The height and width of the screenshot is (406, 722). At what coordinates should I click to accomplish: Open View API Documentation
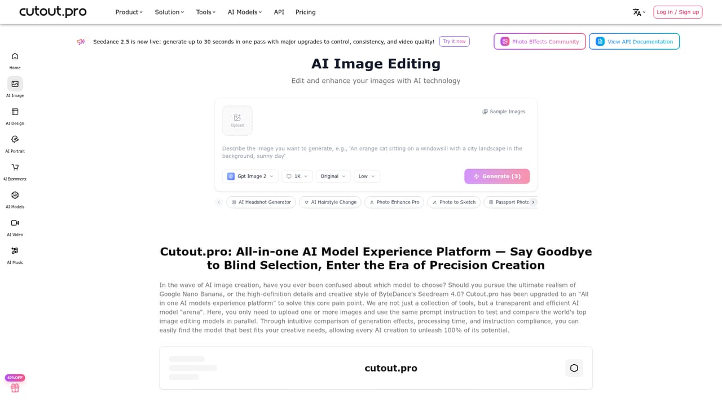(x=634, y=42)
